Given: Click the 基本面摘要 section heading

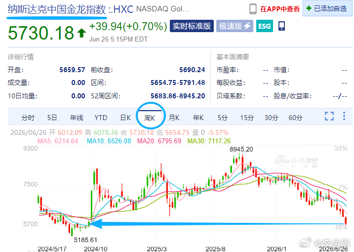Looking at the screenshot, I should click(233, 57).
